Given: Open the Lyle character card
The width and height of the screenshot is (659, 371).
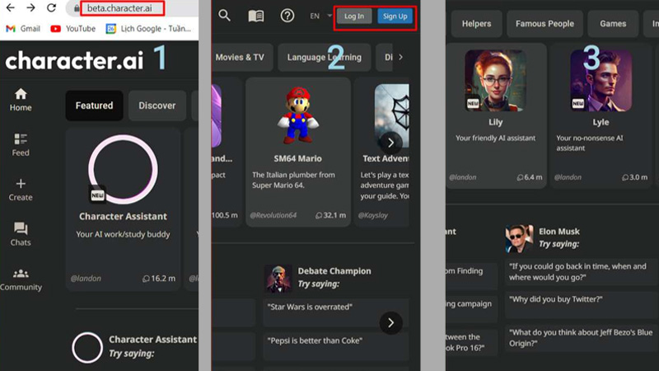Looking at the screenshot, I should tap(601, 115).
